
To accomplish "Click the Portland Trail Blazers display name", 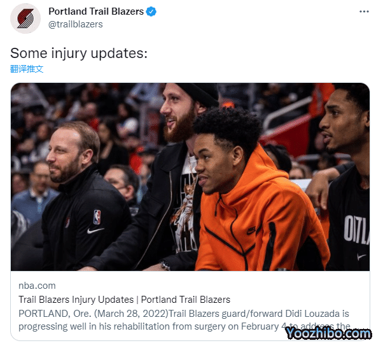I will [x=96, y=11].
